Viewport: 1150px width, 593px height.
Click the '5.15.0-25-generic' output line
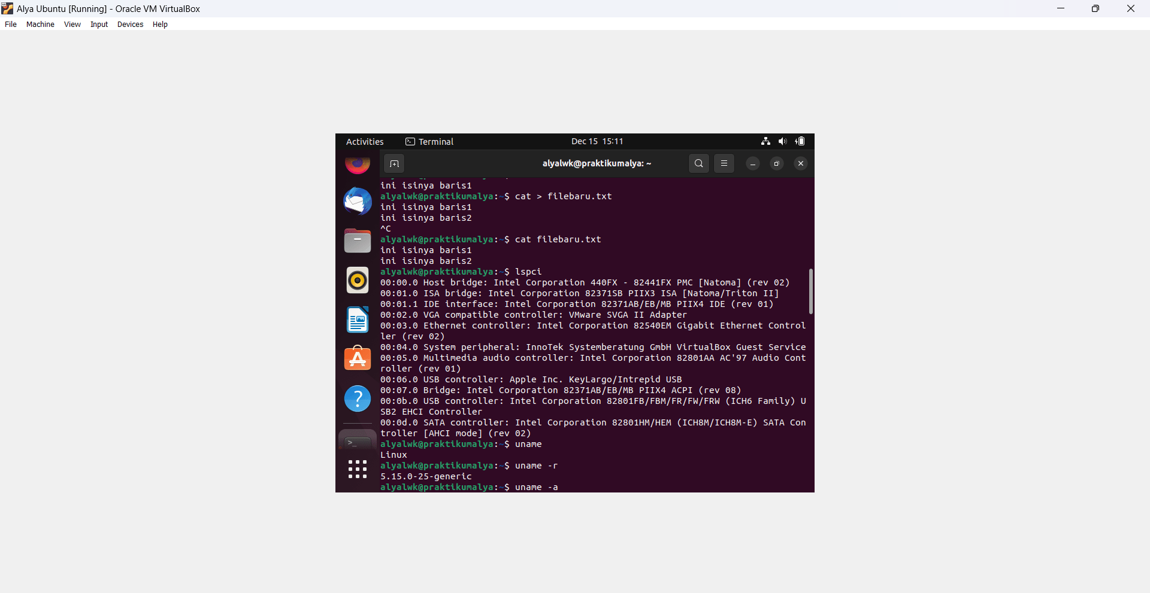coord(426,476)
